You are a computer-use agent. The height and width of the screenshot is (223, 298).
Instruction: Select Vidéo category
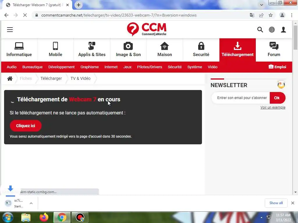[x=212, y=67]
